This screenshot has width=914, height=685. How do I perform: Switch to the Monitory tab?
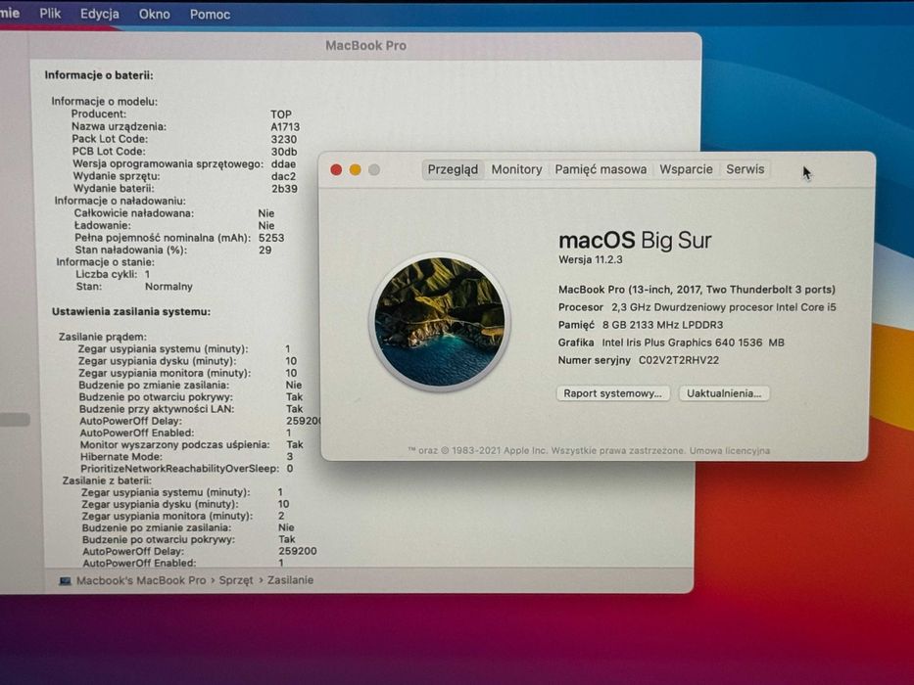point(516,169)
